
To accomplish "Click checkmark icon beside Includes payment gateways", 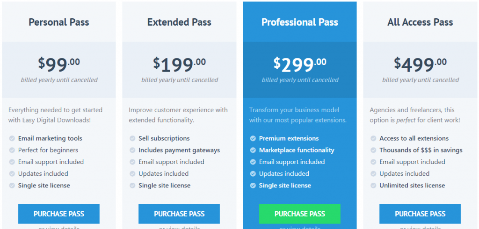I will pyautogui.click(x=132, y=150).
